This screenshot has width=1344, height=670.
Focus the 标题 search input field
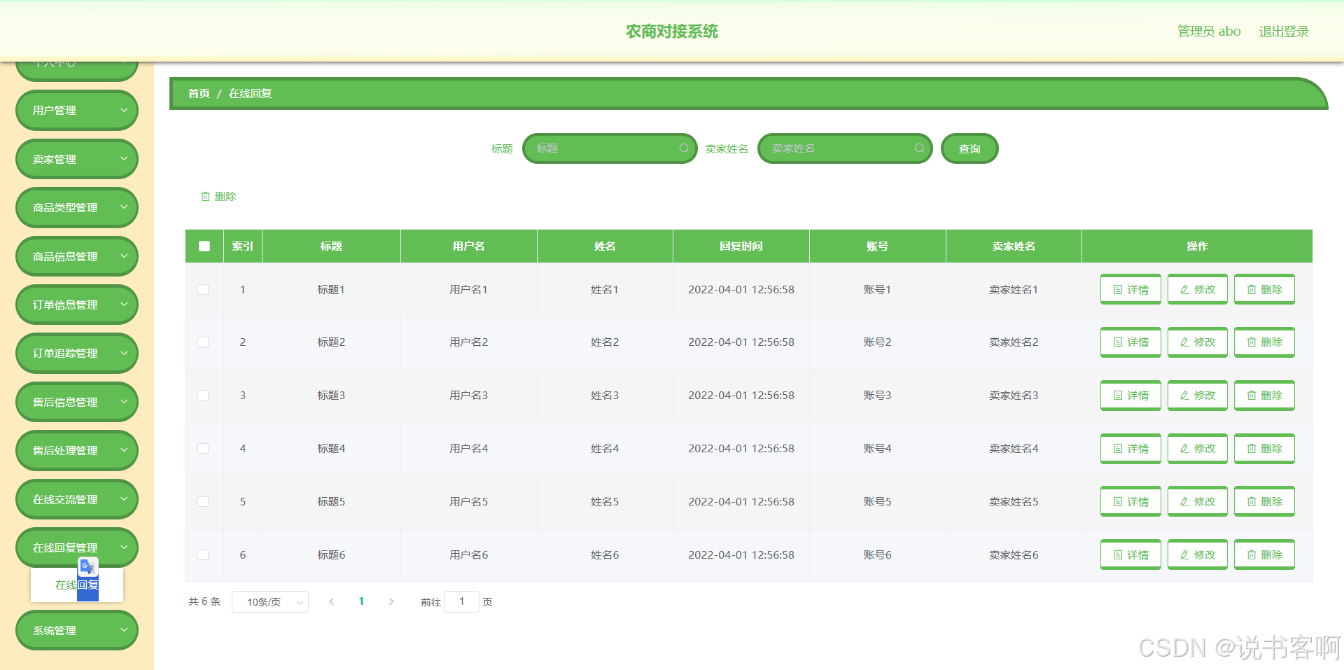(610, 148)
